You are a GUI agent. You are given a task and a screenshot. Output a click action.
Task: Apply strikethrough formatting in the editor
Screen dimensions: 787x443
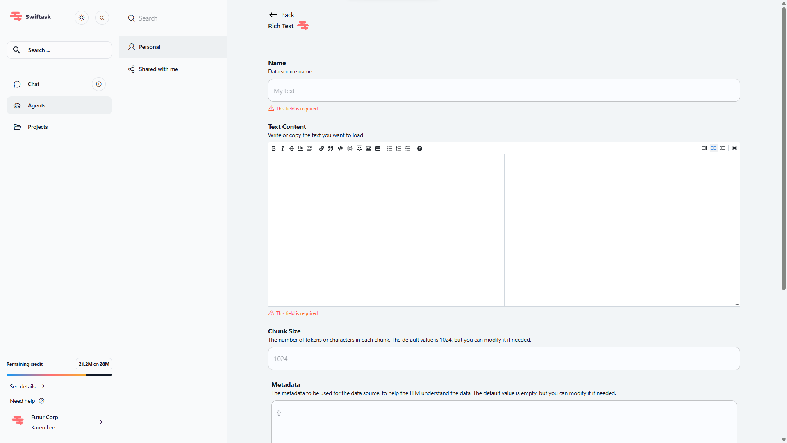[292, 148]
